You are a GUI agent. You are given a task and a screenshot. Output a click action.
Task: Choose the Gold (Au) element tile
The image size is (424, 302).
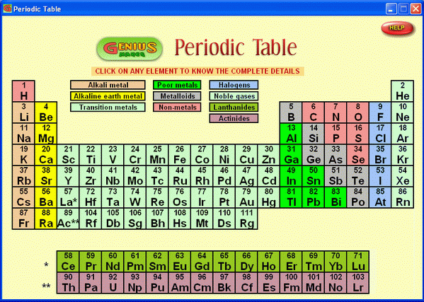pos(246,197)
